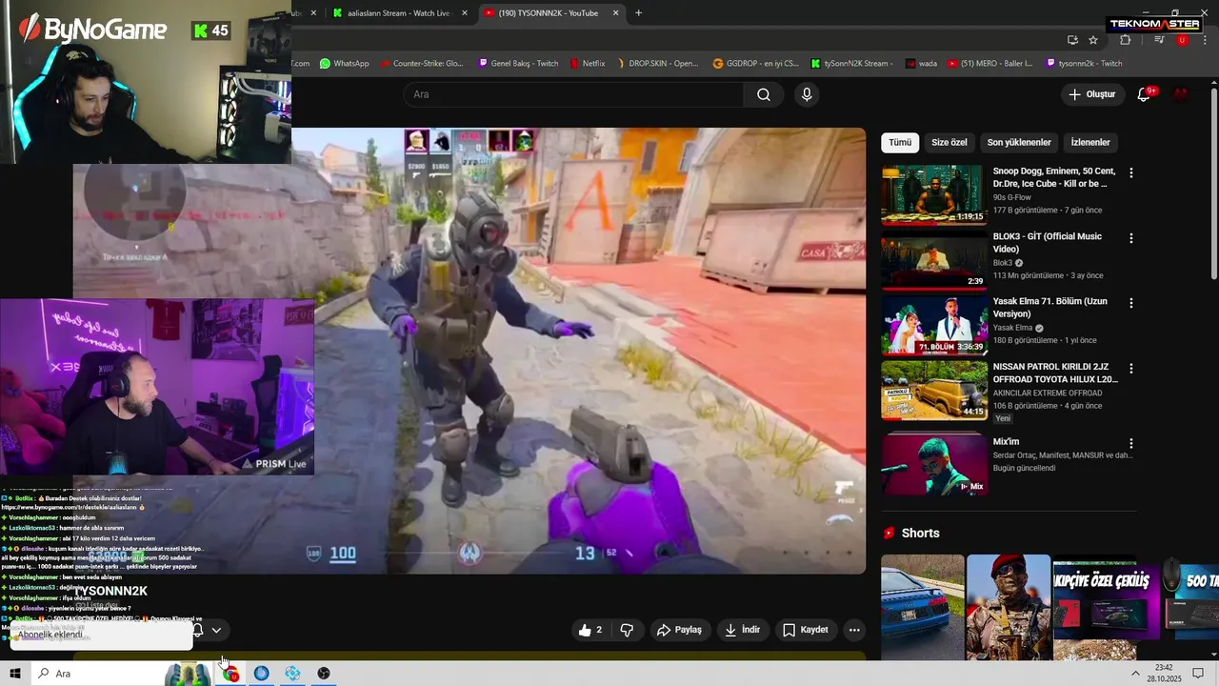Viewport: 1219px width, 686px height.
Task: Open the red beret soldier Short
Action: tap(1009, 608)
